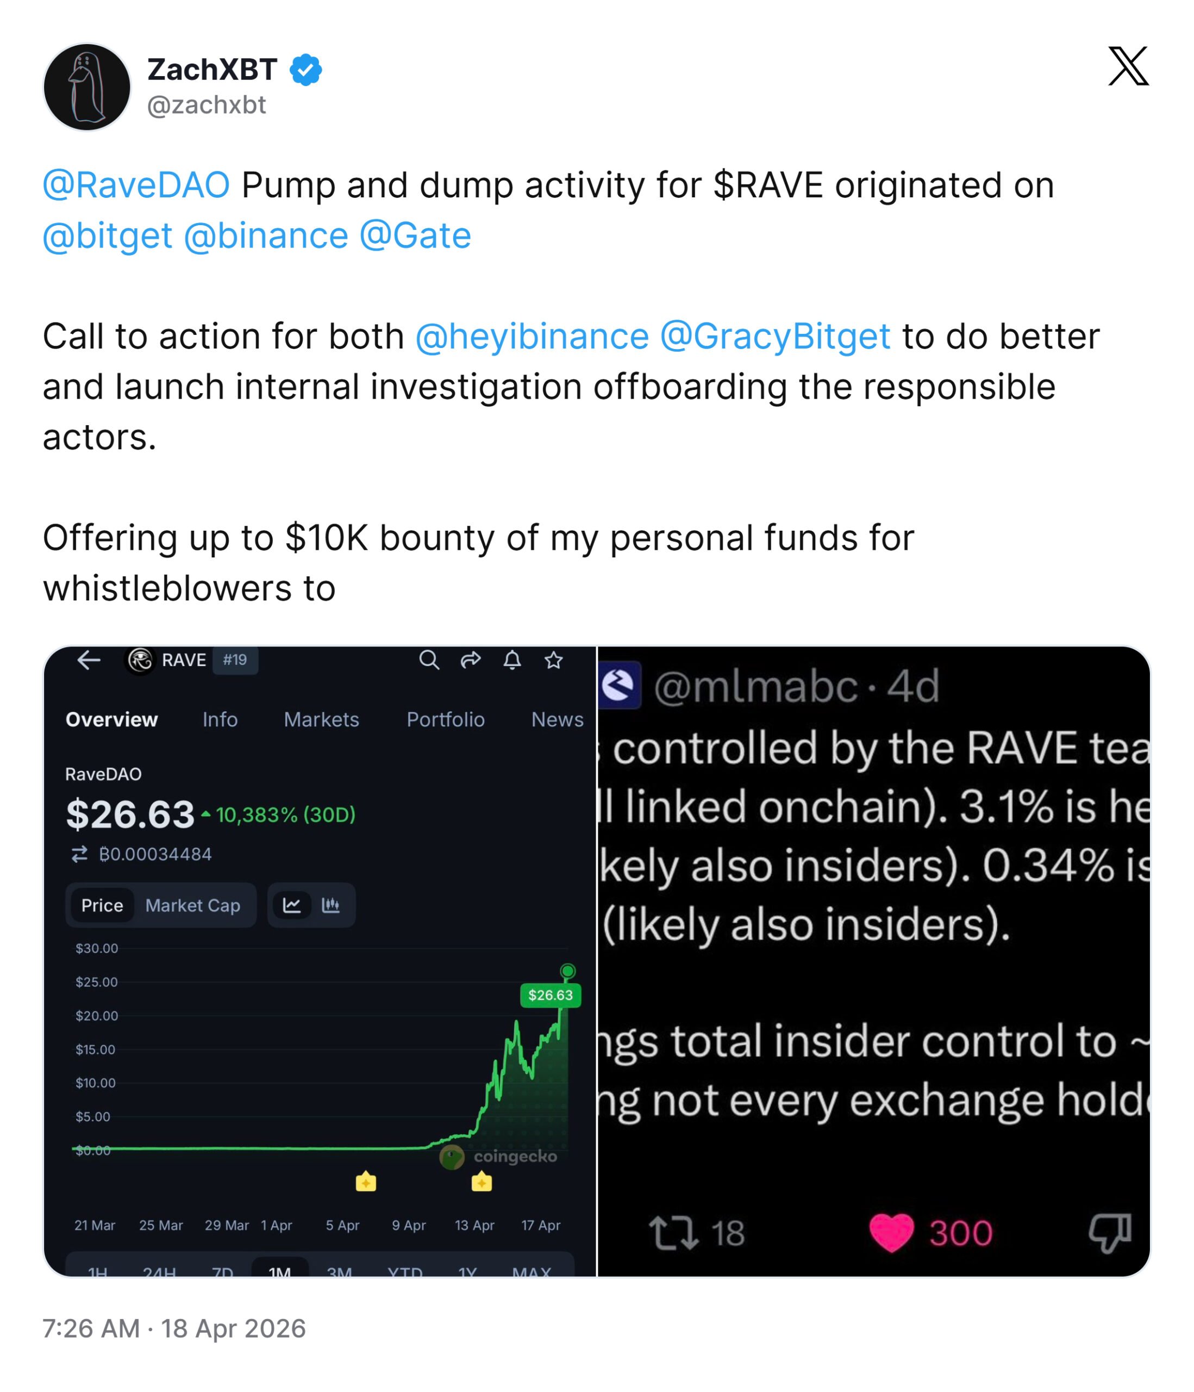Tap the retweet icon beside 18
The height and width of the screenshot is (1392, 1194).
(x=673, y=1233)
